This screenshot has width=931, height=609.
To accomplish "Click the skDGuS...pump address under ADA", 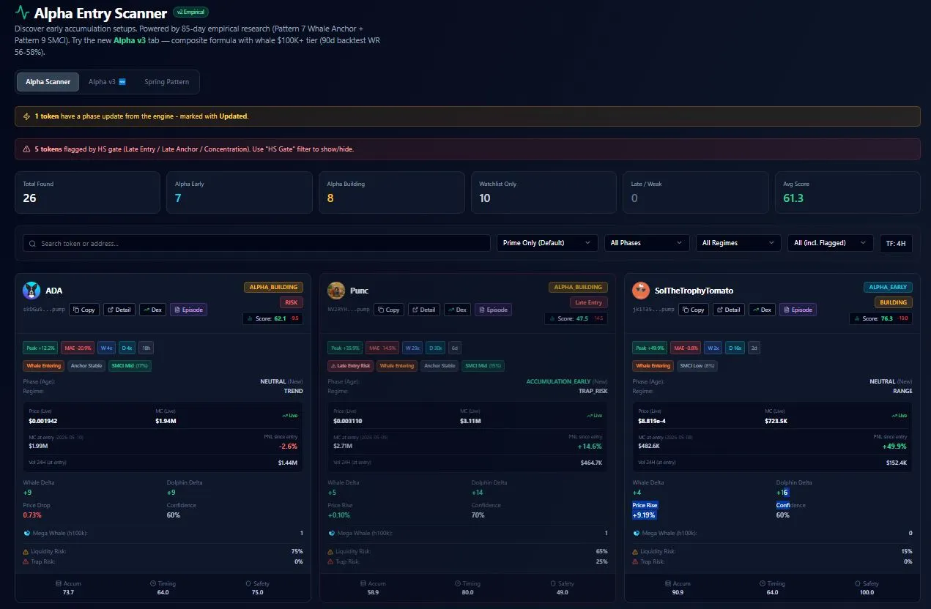I will (x=44, y=310).
